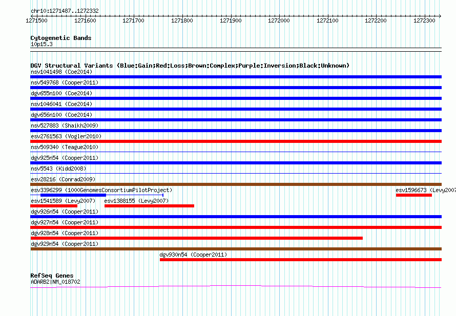Click the red bar under esv1388155
The image size is (456, 316).
click(x=149, y=206)
